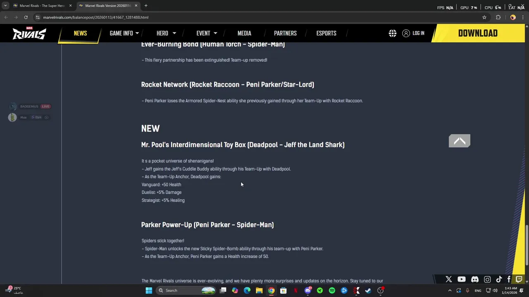This screenshot has width=529, height=297.
Task: Click the yellow DOWNLOAD button
Action: tap(478, 33)
